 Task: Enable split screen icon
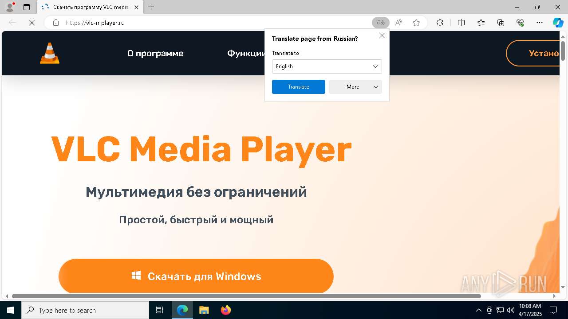tap(461, 23)
